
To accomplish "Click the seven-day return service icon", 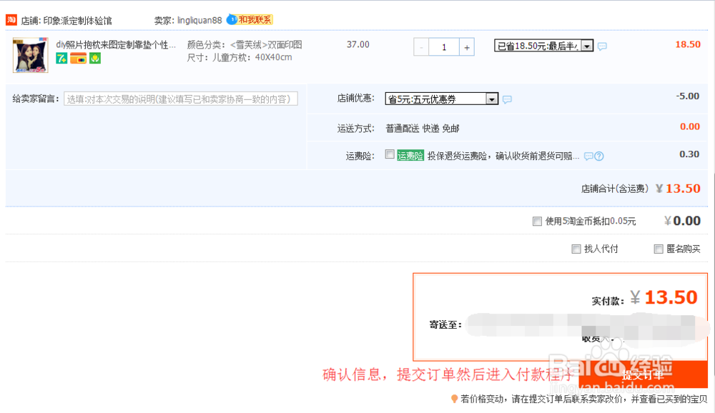I will click(x=61, y=59).
